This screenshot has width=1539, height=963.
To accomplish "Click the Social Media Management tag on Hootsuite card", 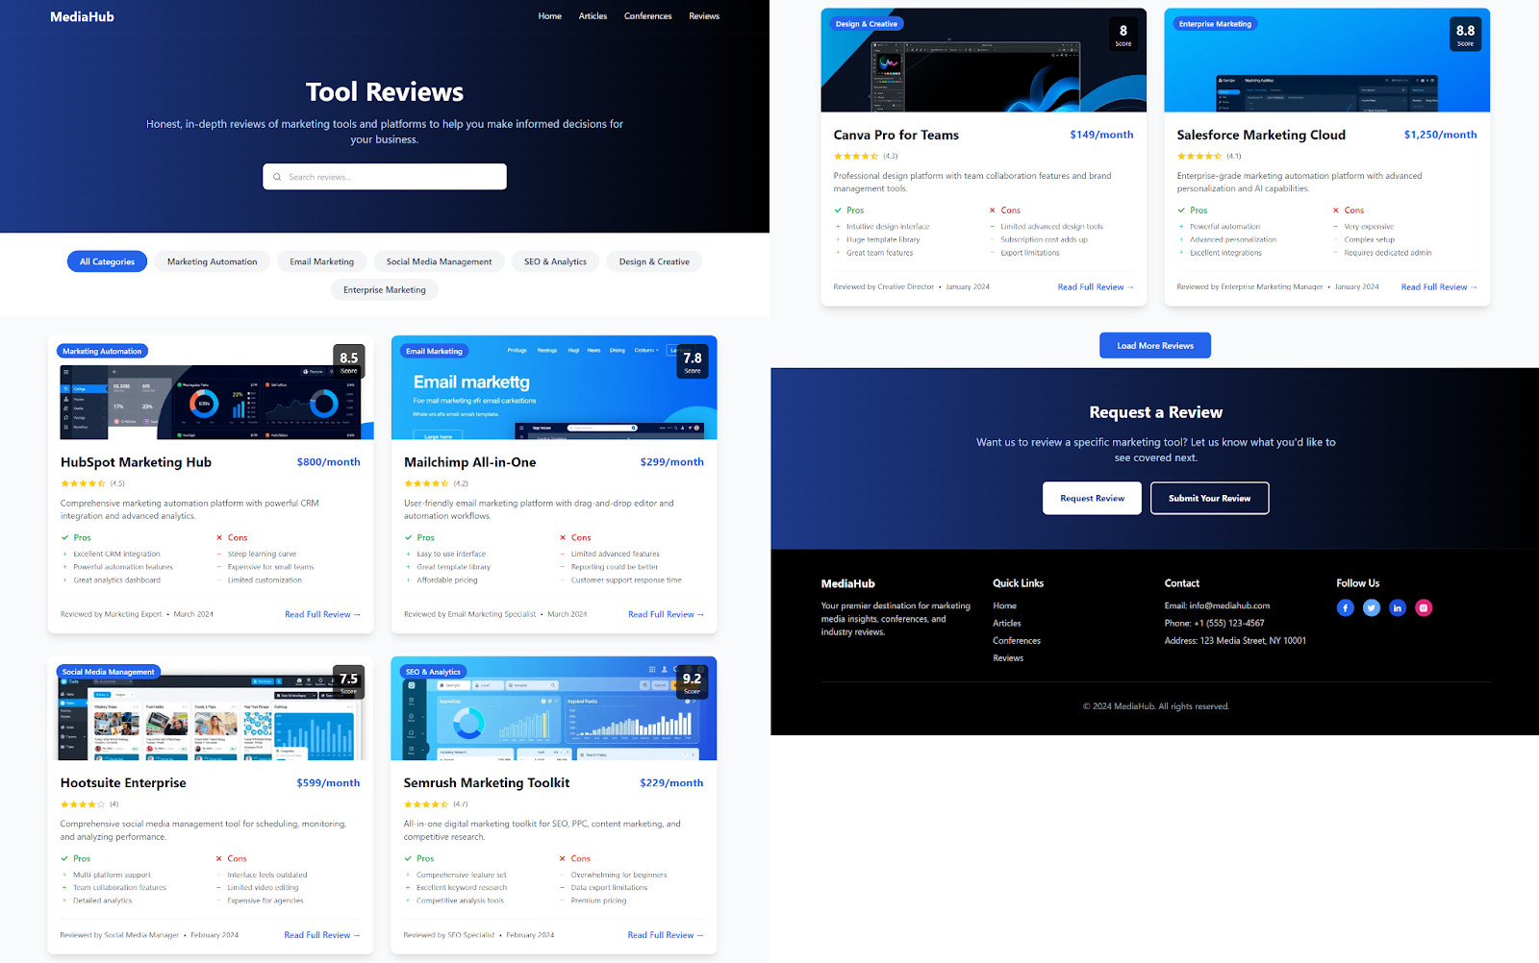I will coord(109,672).
